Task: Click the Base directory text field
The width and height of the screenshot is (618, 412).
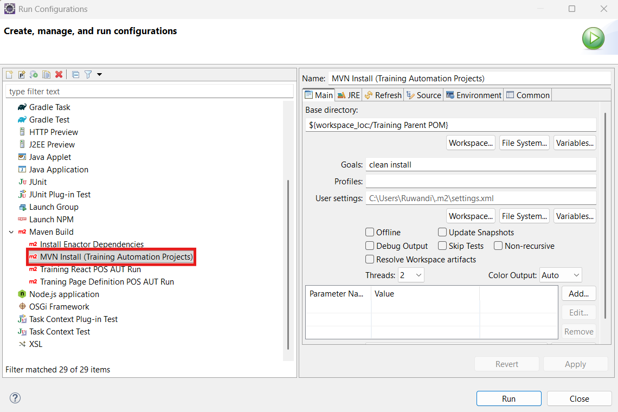Action: (x=451, y=125)
